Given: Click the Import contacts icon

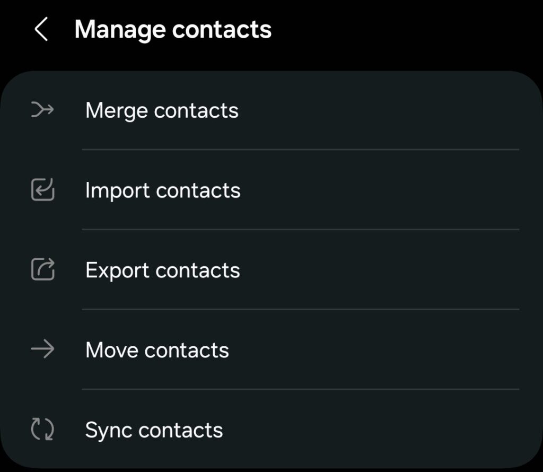Looking at the screenshot, I should click(x=42, y=190).
